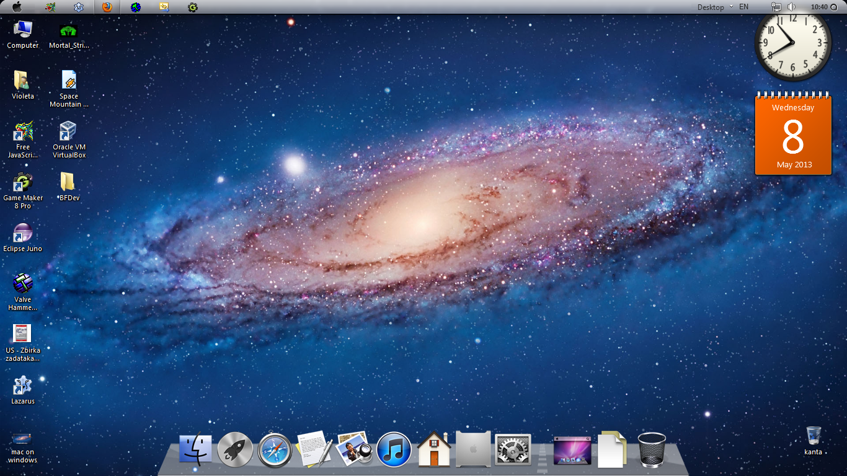Open the dock's Trash bin
847x476 pixels.
[652, 449]
